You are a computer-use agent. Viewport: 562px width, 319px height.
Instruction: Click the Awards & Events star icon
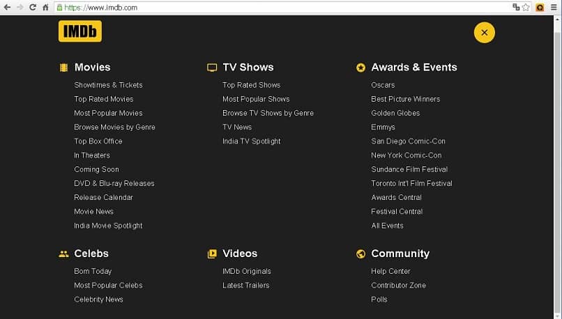[360, 68]
